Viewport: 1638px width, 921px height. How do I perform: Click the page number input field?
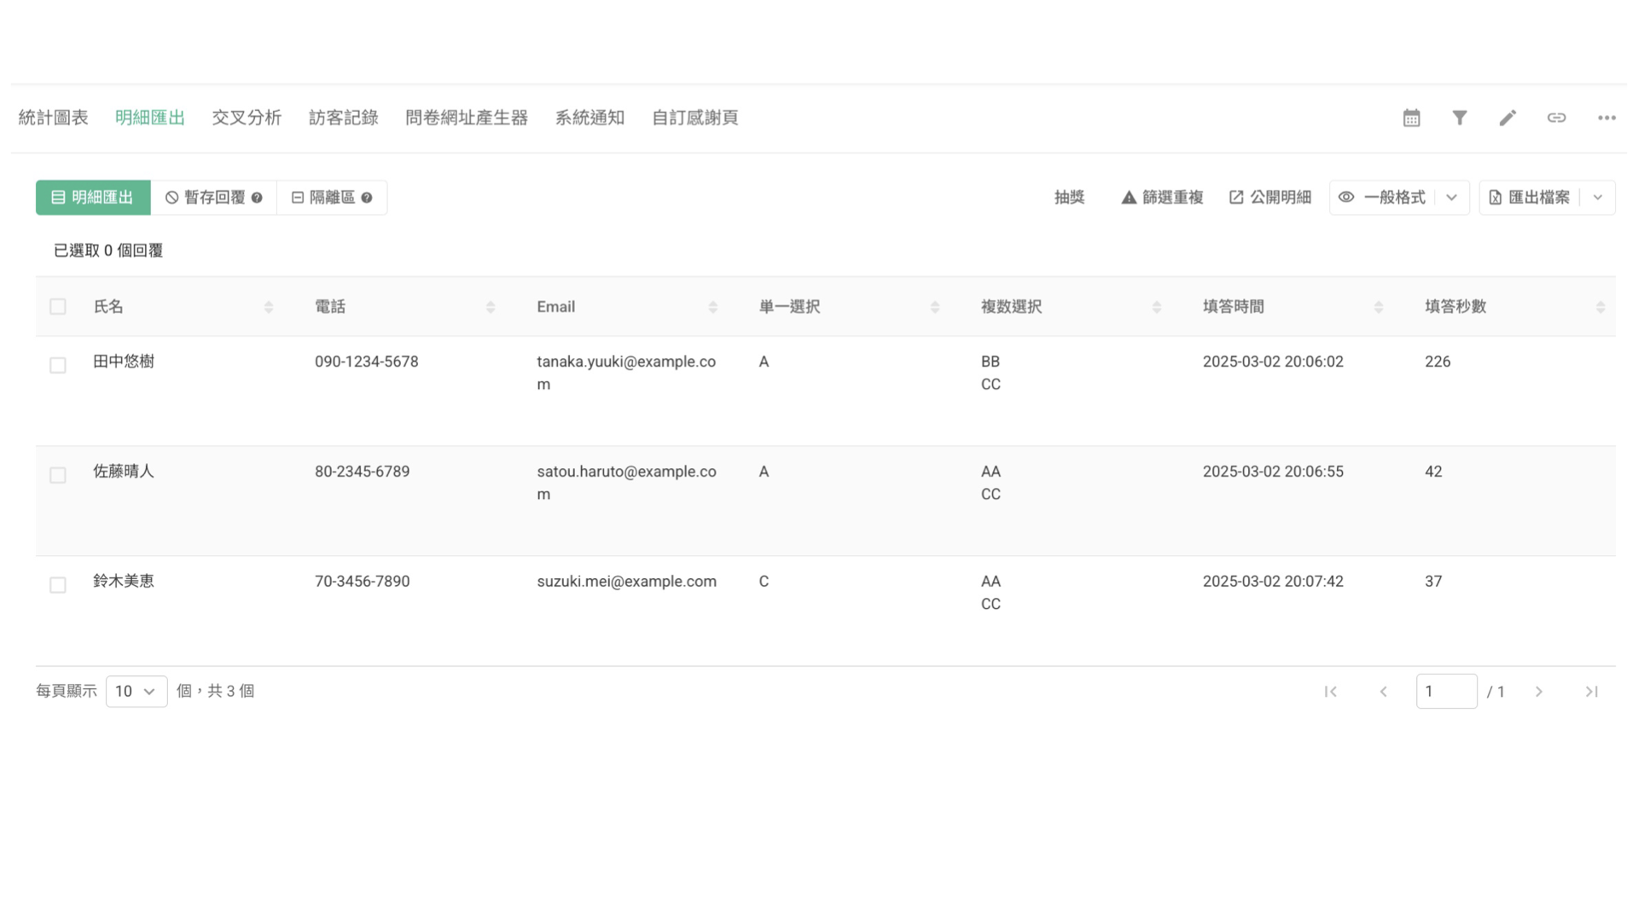[1447, 692]
